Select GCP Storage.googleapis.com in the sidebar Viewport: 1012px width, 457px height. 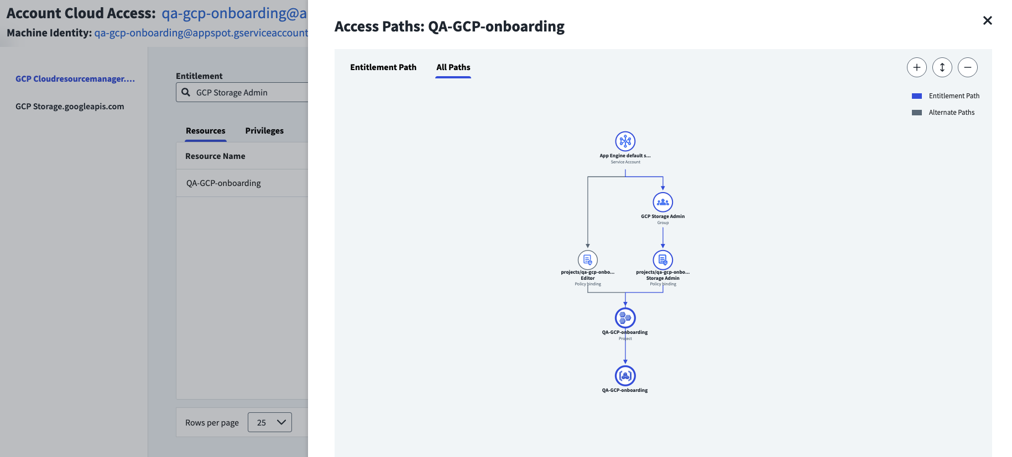click(70, 107)
